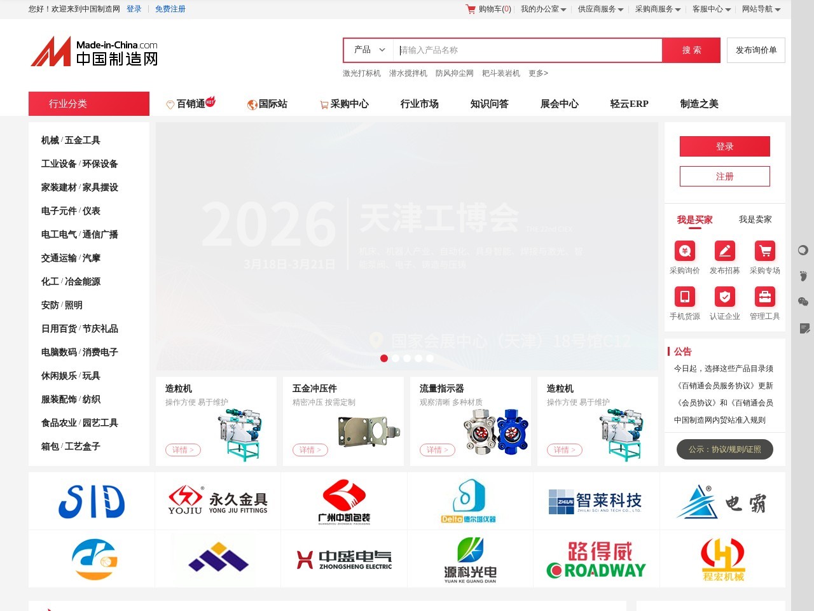Screen dimensions: 814x611
Task: Open the 发布招募 publish icon
Action: 724,250
